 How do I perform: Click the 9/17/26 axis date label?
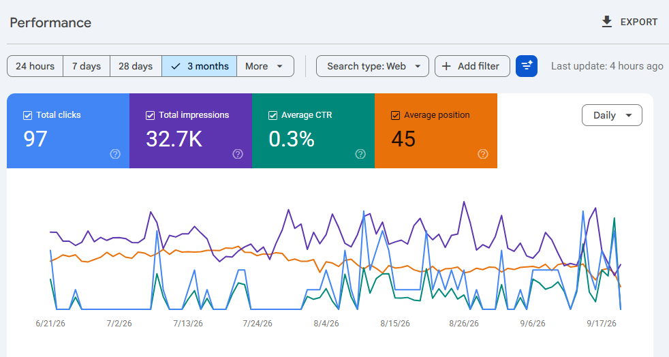(x=602, y=324)
